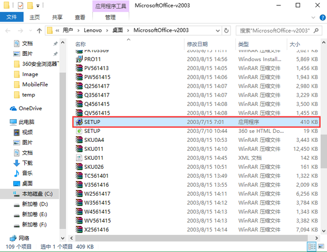This screenshot has height=252, width=327.
Task: Select 新加卷 (F:) in sidebar
Action: click(x=30, y=225)
